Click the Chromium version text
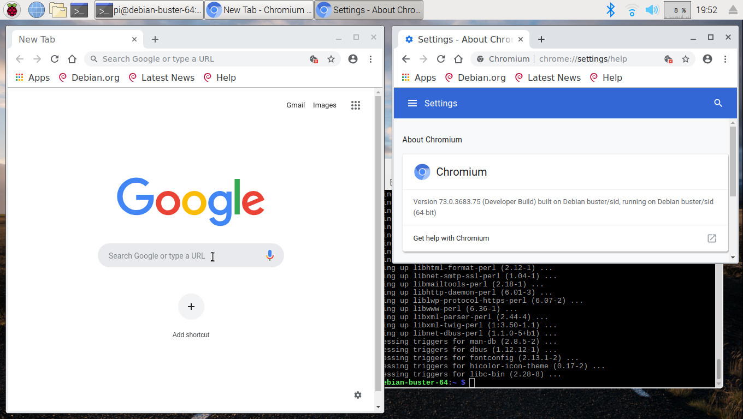Viewport: 743px width, 419px height. (563, 207)
